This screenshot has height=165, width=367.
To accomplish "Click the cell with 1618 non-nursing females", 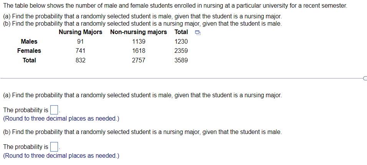I will (139, 51).
